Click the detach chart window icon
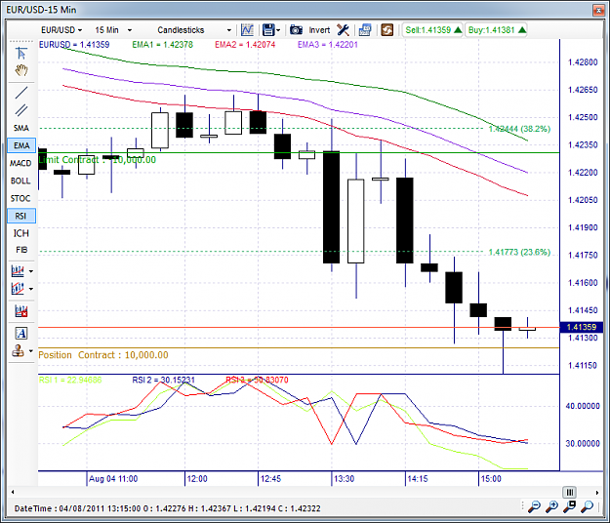 tap(364, 30)
